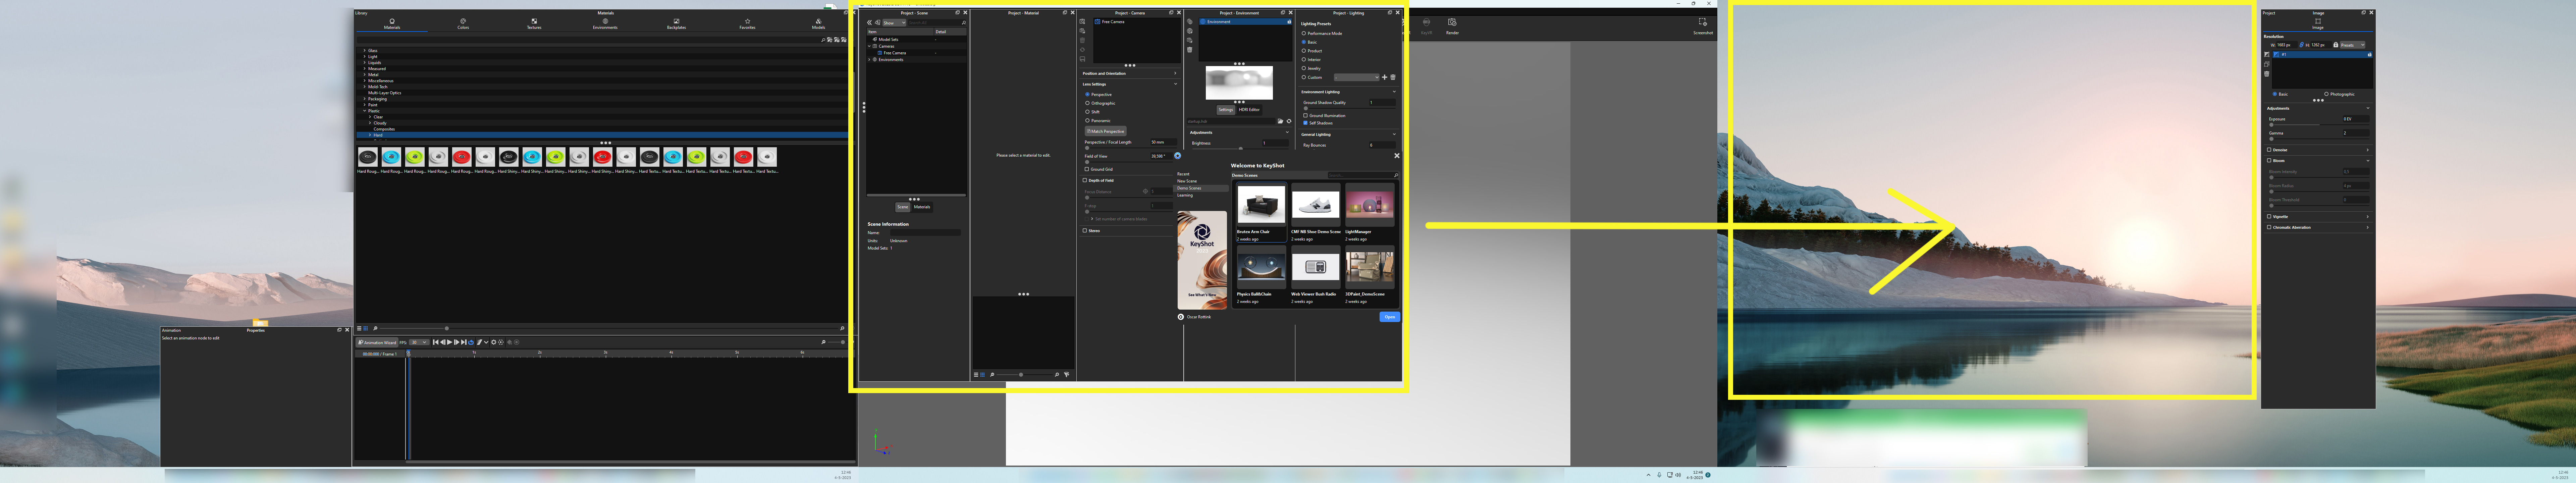Toggle the resolution aspect lock icon
Viewport: 2576px width, 483px height.
point(2302,45)
